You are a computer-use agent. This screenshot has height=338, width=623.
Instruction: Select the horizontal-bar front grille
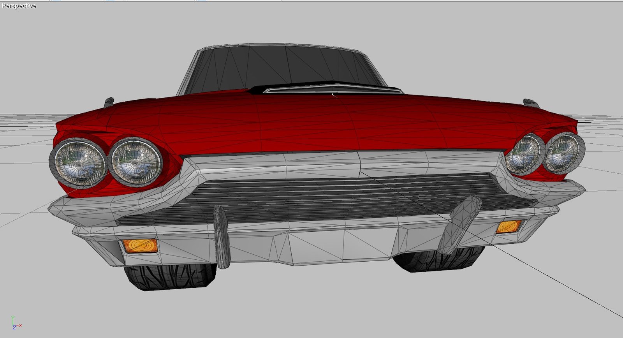point(327,199)
